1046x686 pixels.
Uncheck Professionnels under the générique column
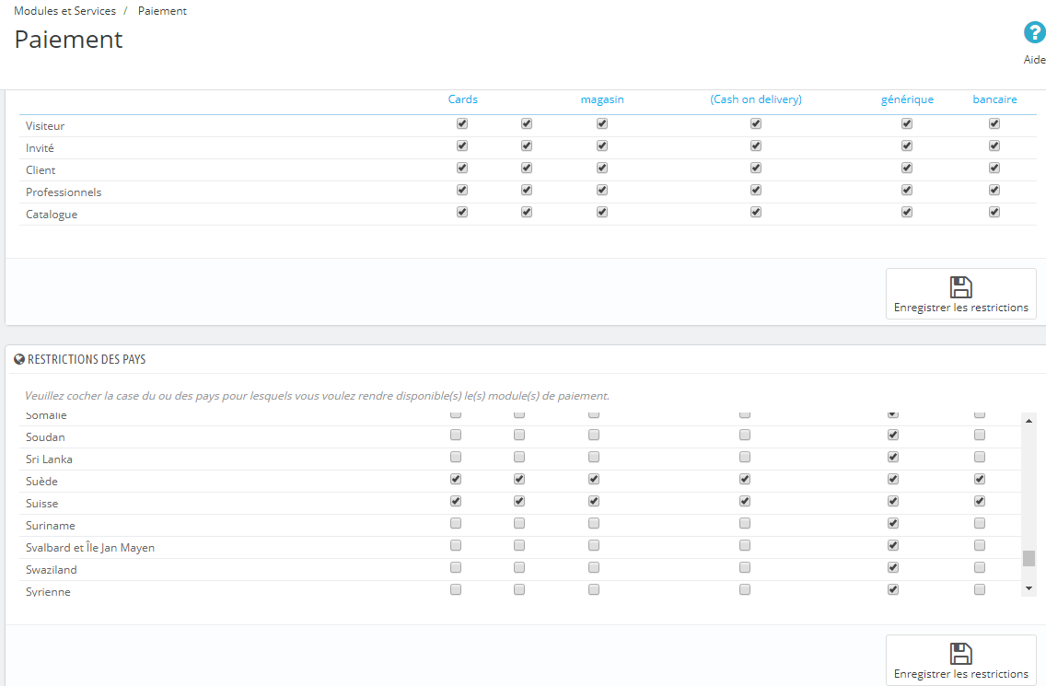tap(907, 190)
